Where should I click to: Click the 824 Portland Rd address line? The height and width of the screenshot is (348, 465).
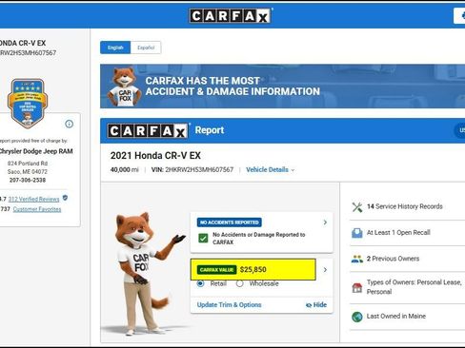coord(28,164)
